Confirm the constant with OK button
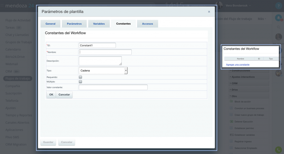 [51, 95]
